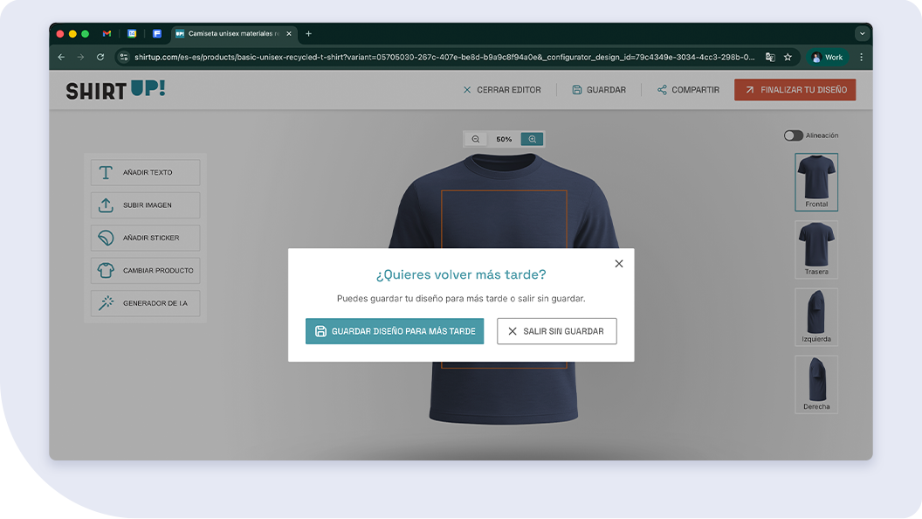
Task: Open Subir imagen tool
Action: tap(145, 205)
